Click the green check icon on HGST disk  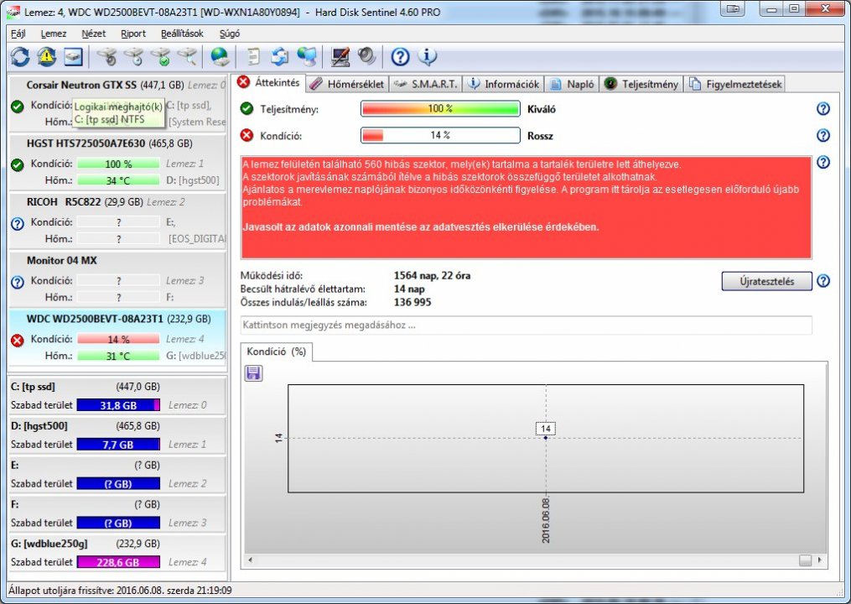pyautogui.click(x=18, y=164)
